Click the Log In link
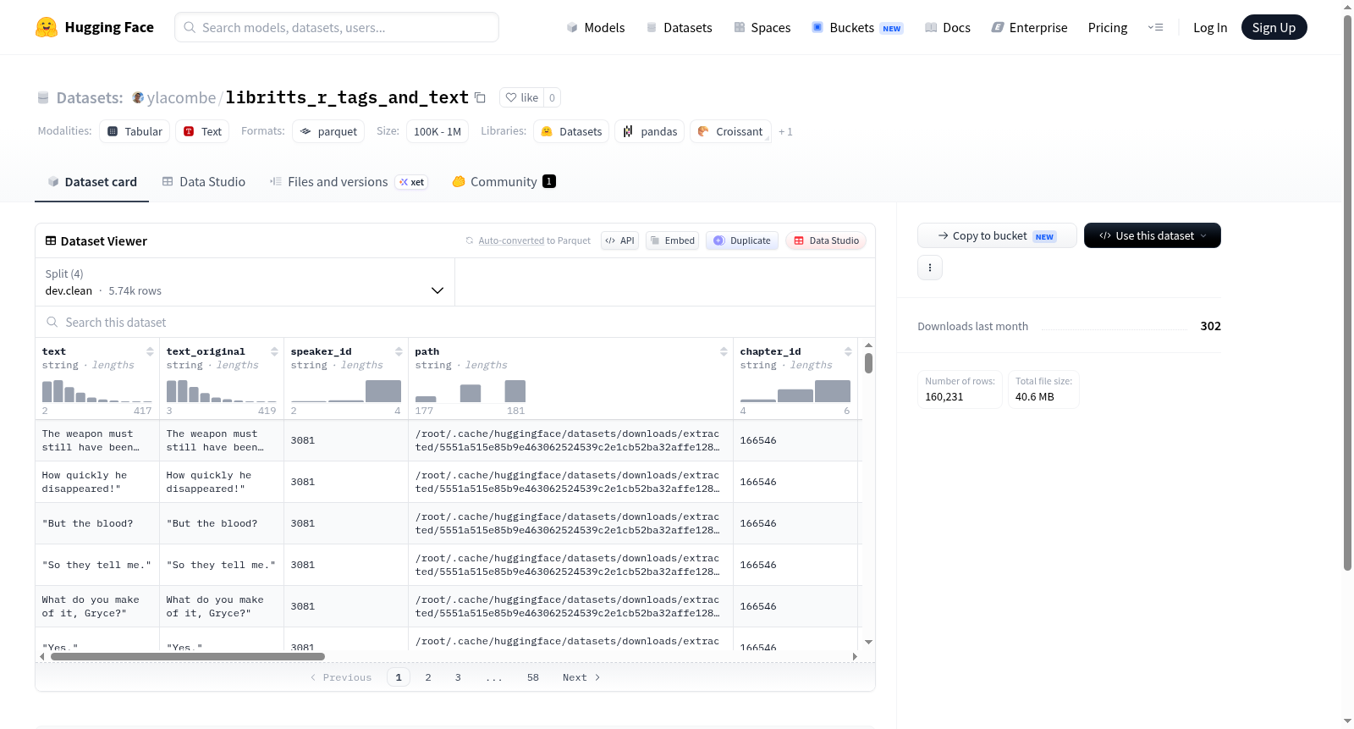This screenshot has width=1354, height=729. [x=1210, y=27]
